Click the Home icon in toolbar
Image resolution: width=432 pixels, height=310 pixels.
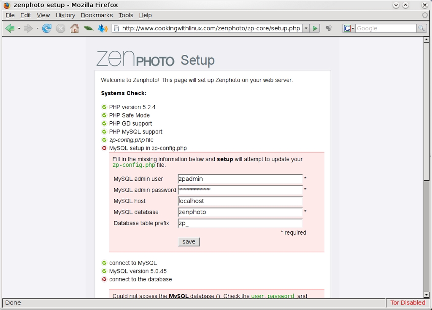pyautogui.click(x=75, y=28)
